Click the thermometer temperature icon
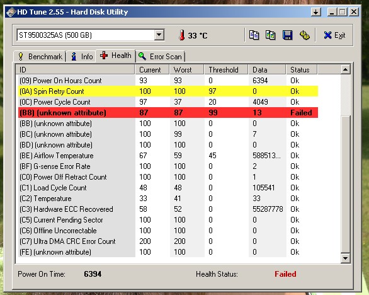Viewport: 369px width, 295px height. (x=182, y=35)
